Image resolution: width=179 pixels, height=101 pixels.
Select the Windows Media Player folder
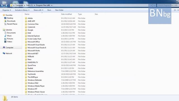tap(36, 86)
